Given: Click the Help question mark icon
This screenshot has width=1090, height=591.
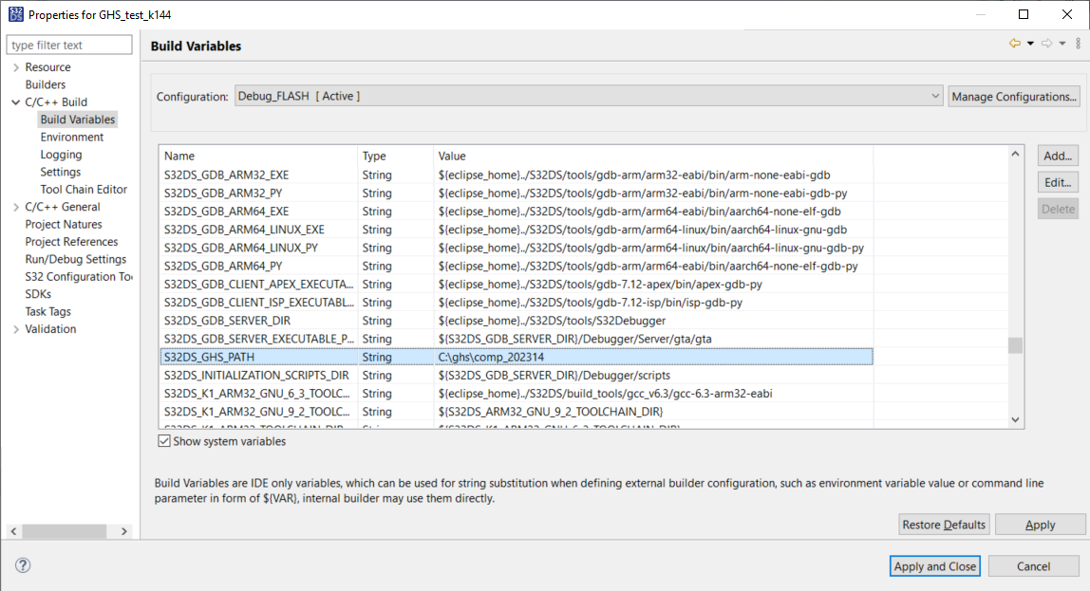Looking at the screenshot, I should click(22, 564).
